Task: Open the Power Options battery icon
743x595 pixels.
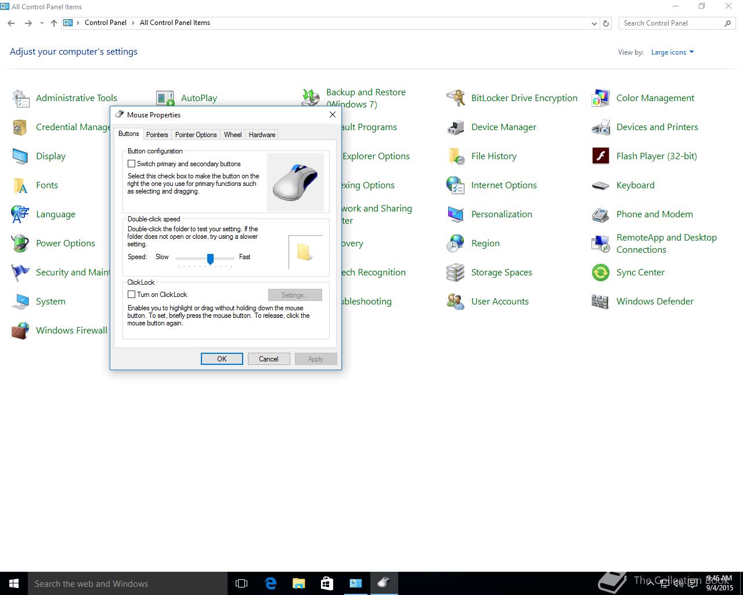Action: click(x=20, y=243)
